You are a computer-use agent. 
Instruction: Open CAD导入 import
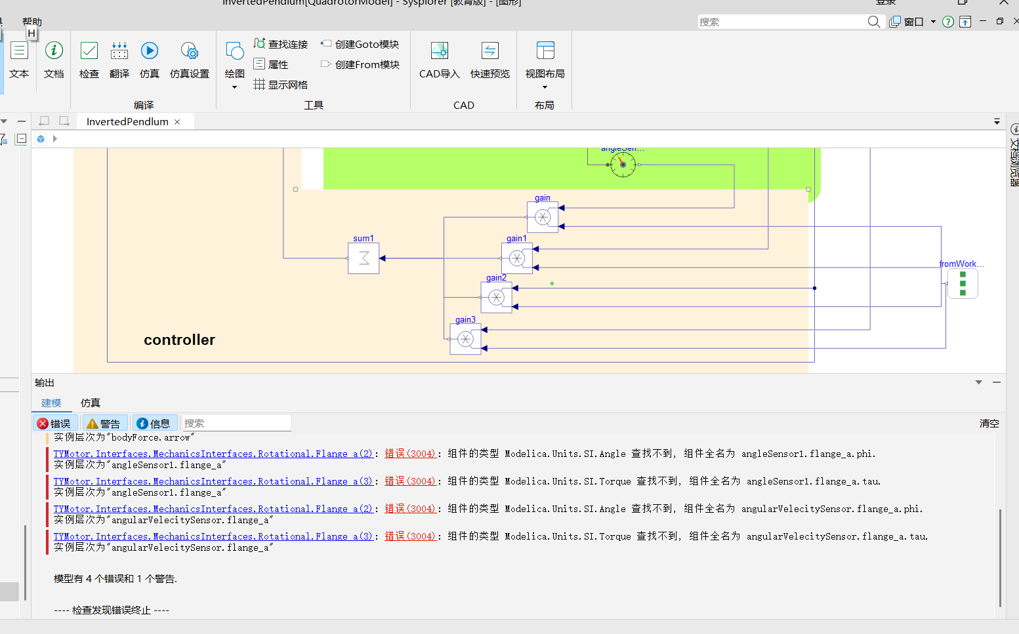coord(440,60)
